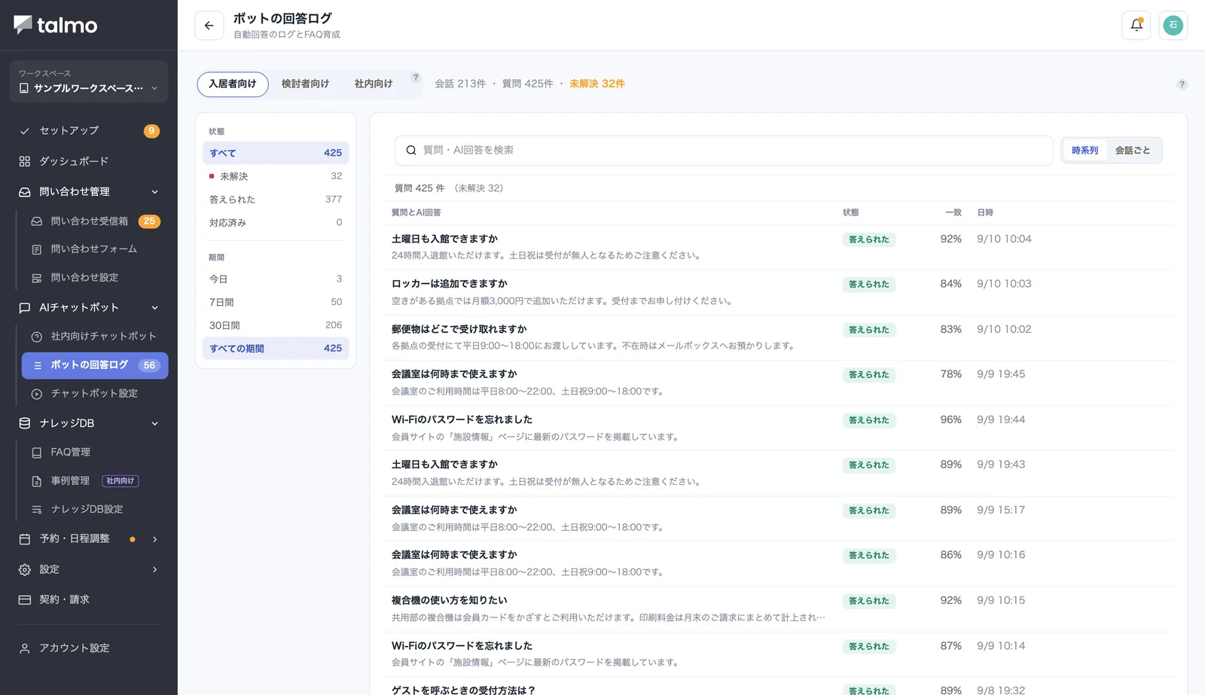Click 25 badge on 問い合わせ受信箱
1205x695 pixels.
[x=149, y=221]
